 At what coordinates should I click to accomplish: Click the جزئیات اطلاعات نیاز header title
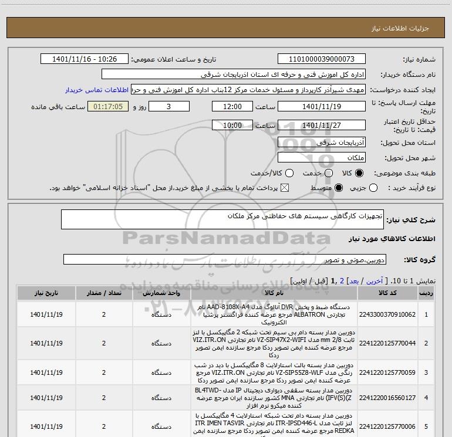click(x=400, y=28)
